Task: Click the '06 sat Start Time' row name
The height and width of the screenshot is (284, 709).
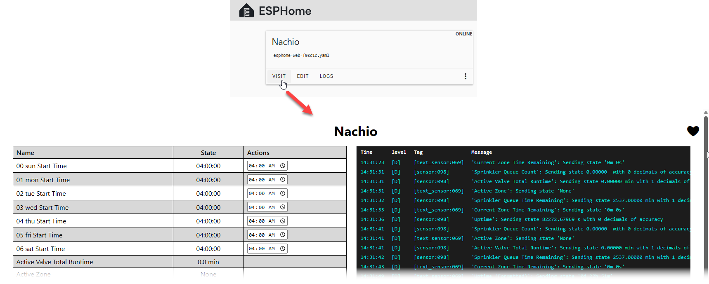Action: 41,249
